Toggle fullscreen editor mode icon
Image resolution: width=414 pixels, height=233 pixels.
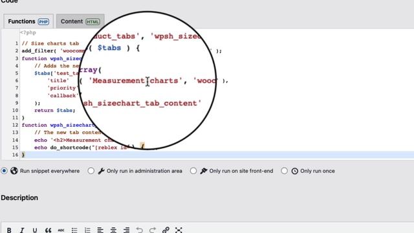pos(179,230)
